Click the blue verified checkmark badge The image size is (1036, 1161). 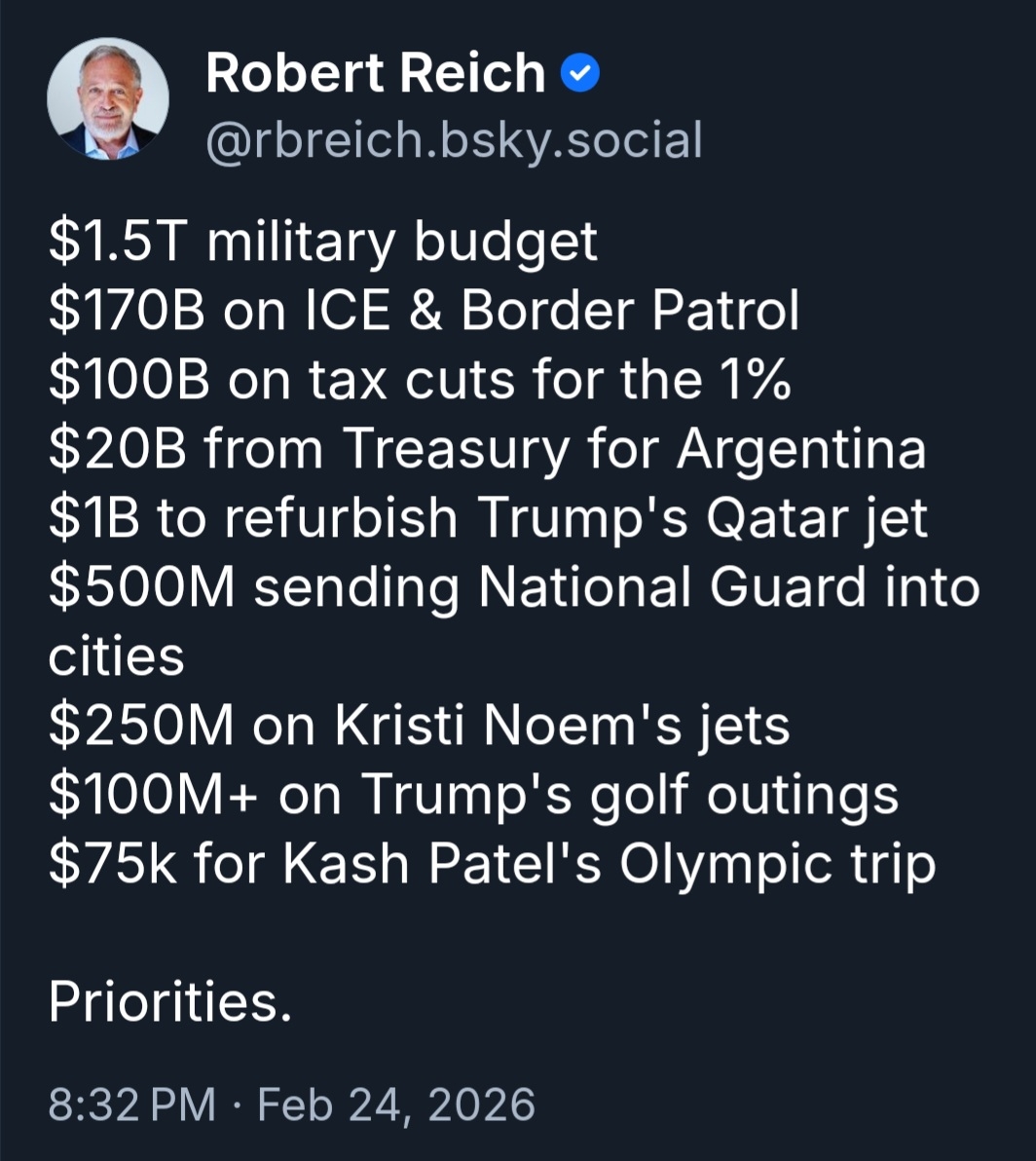click(x=581, y=75)
